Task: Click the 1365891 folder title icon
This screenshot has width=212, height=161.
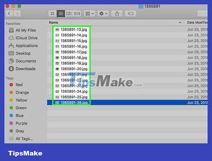Action: [141, 6]
